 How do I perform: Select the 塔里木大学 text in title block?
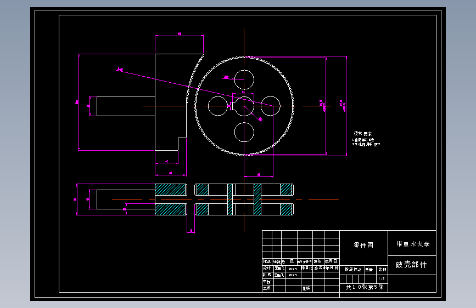(x=413, y=244)
